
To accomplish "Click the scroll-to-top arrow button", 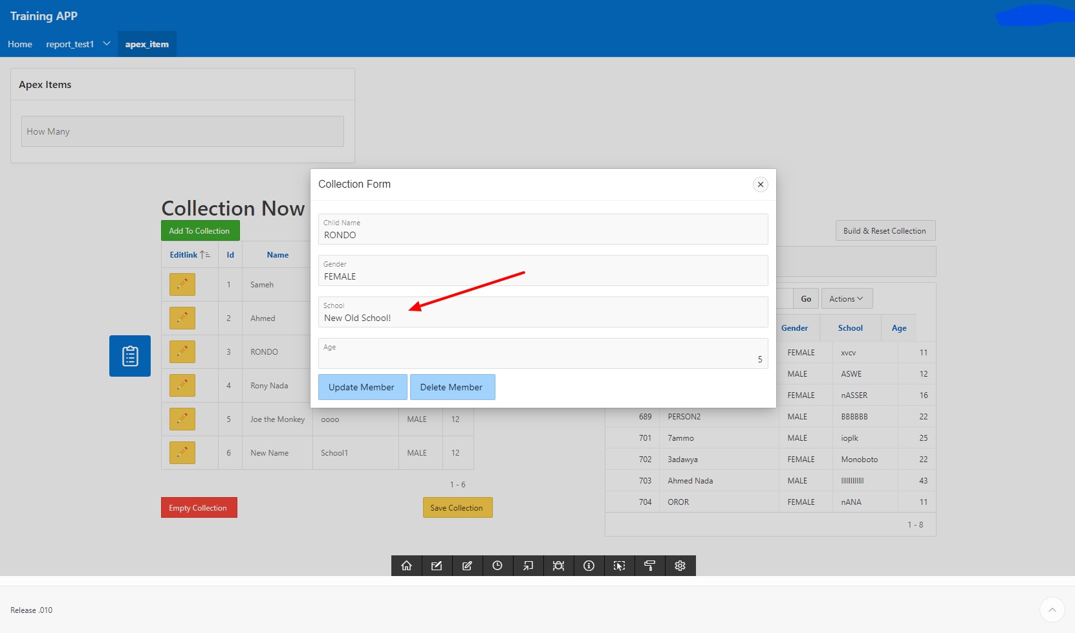I will (x=1052, y=610).
